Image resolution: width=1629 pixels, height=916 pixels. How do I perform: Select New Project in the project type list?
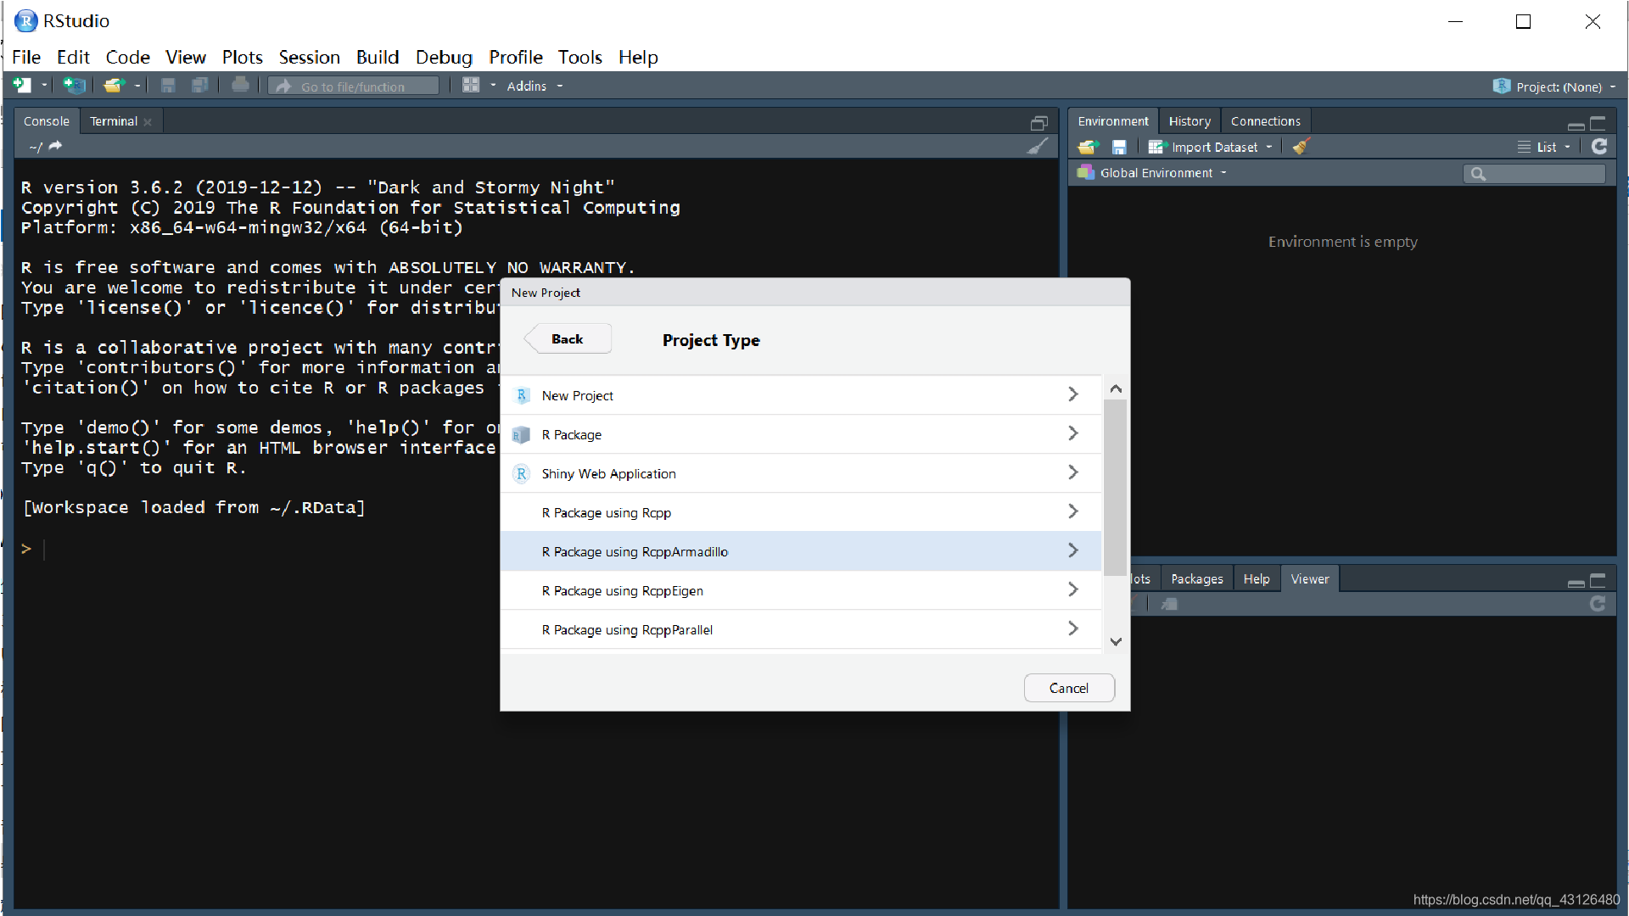click(801, 395)
